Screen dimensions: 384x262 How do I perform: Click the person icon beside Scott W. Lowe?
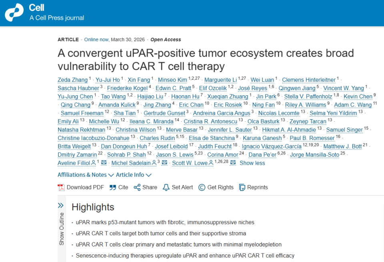pyautogui.click(x=211, y=163)
